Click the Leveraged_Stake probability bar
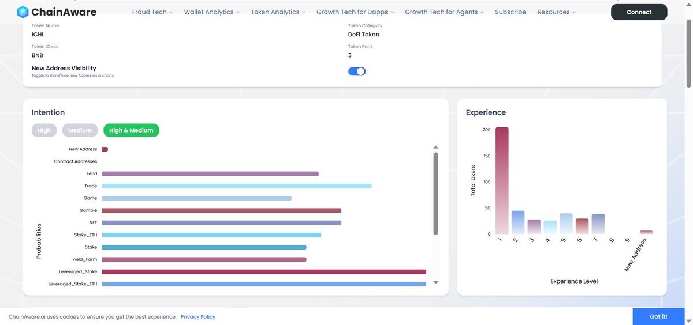Viewport: 693px width, 325px height. 264,272
